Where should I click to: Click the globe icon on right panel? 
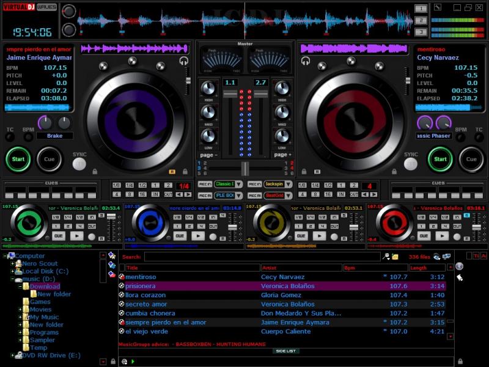(x=460, y=266)
